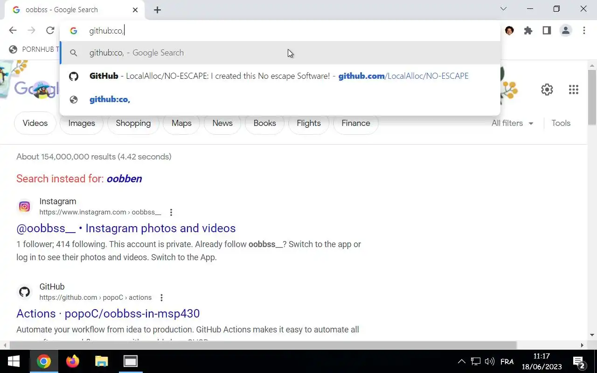Open more options for the Instagram result
Image resolution: width=597 pixels, height=373 pixels.
(x=171, y=213)
